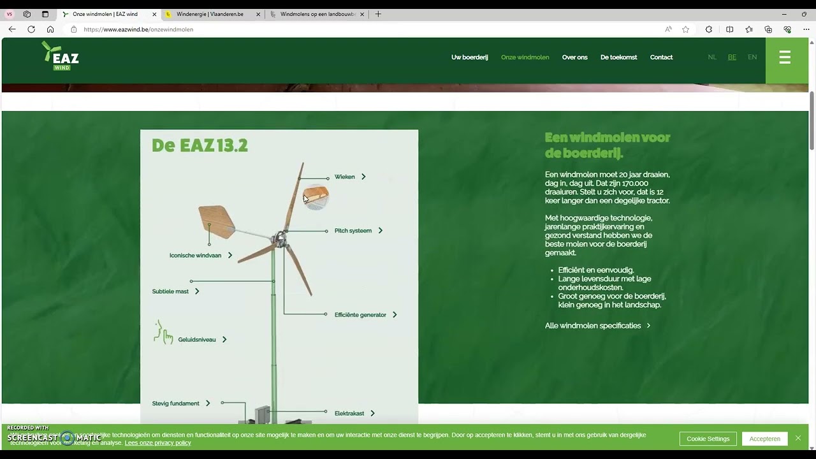Click the wooden wind vane image

[x=217, y=221]
